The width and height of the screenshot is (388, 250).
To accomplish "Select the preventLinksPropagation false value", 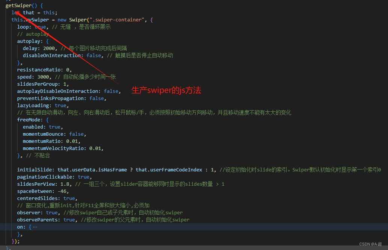I will [x=97, y=98].
